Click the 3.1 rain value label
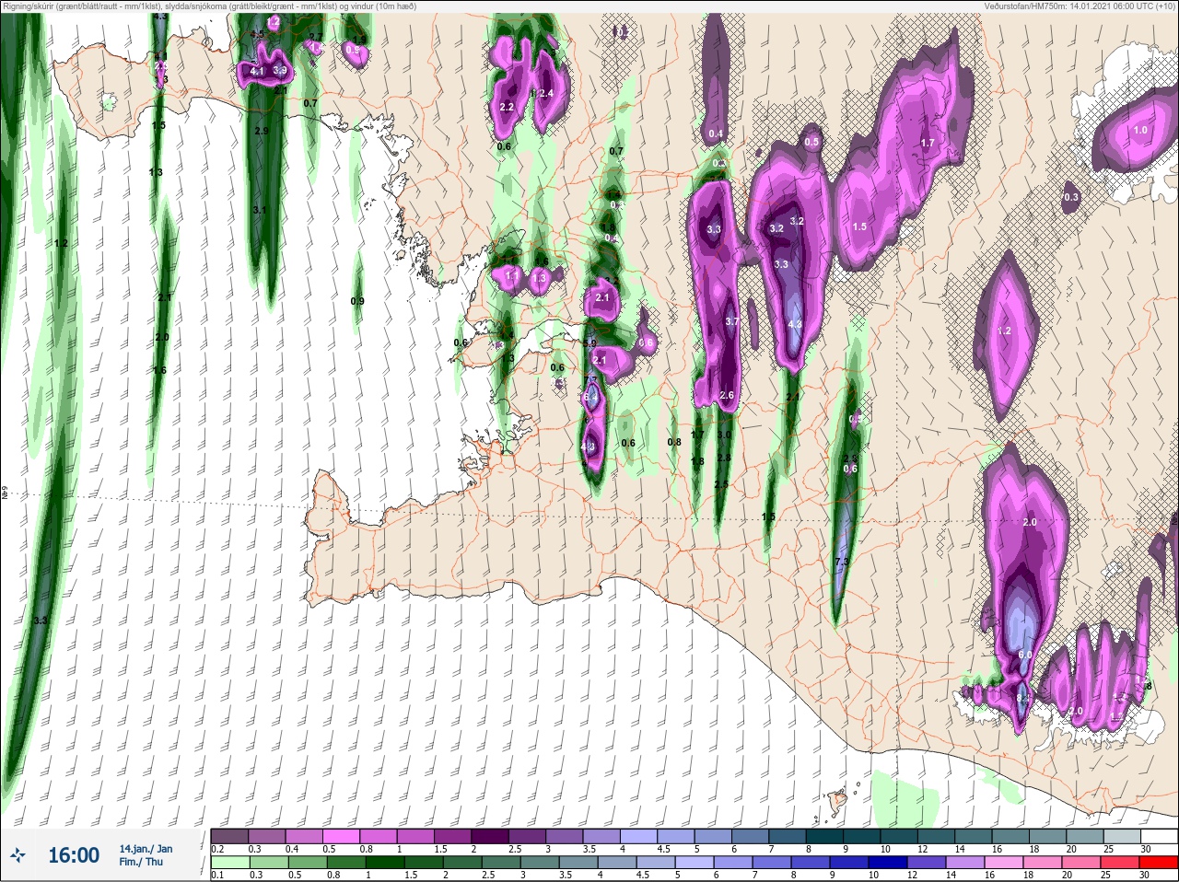 coord(259,210)
